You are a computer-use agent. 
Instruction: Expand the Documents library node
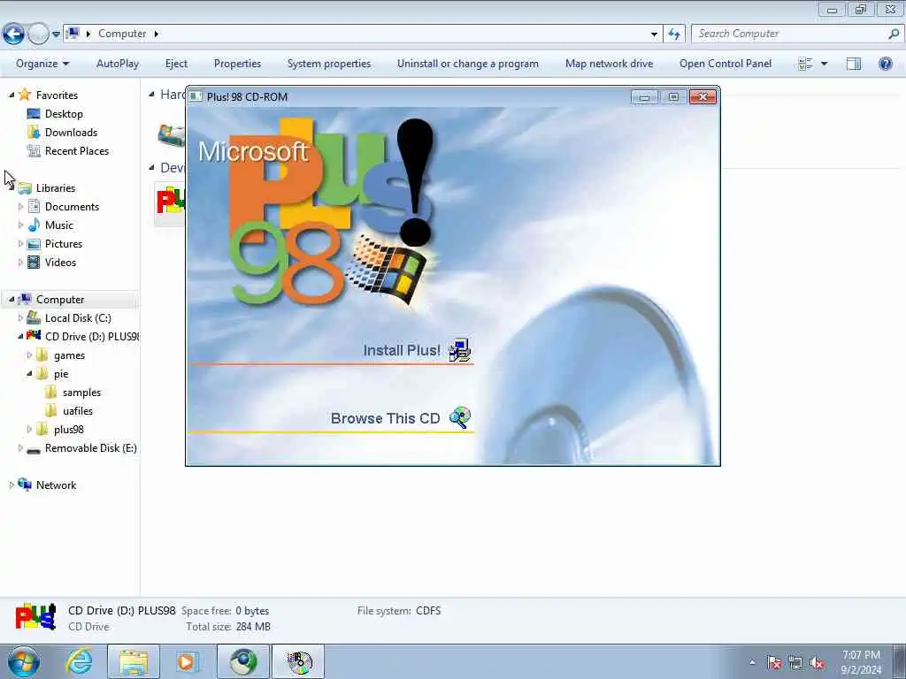point(21,207)
